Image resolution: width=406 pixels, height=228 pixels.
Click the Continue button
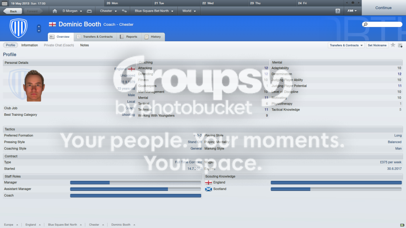(383, 8)
